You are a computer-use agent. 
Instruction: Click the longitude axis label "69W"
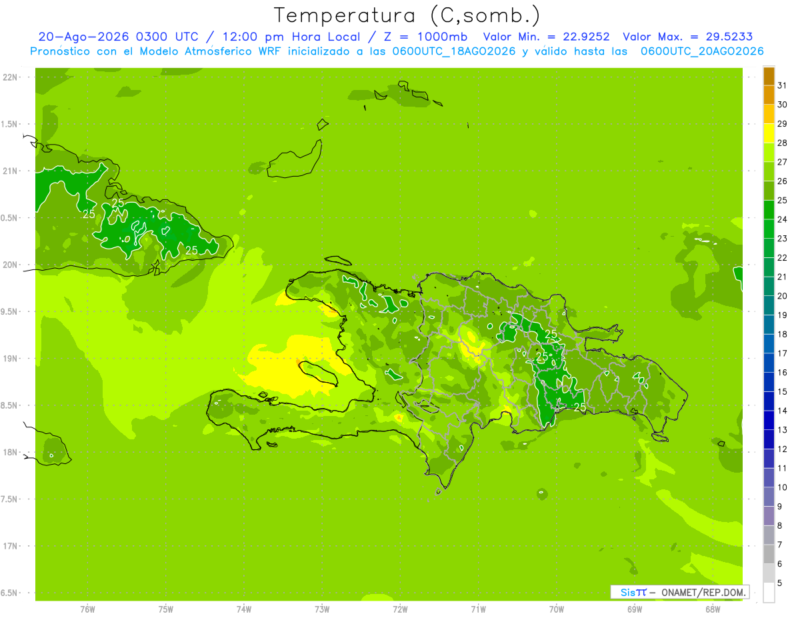[x=635, y=609]
